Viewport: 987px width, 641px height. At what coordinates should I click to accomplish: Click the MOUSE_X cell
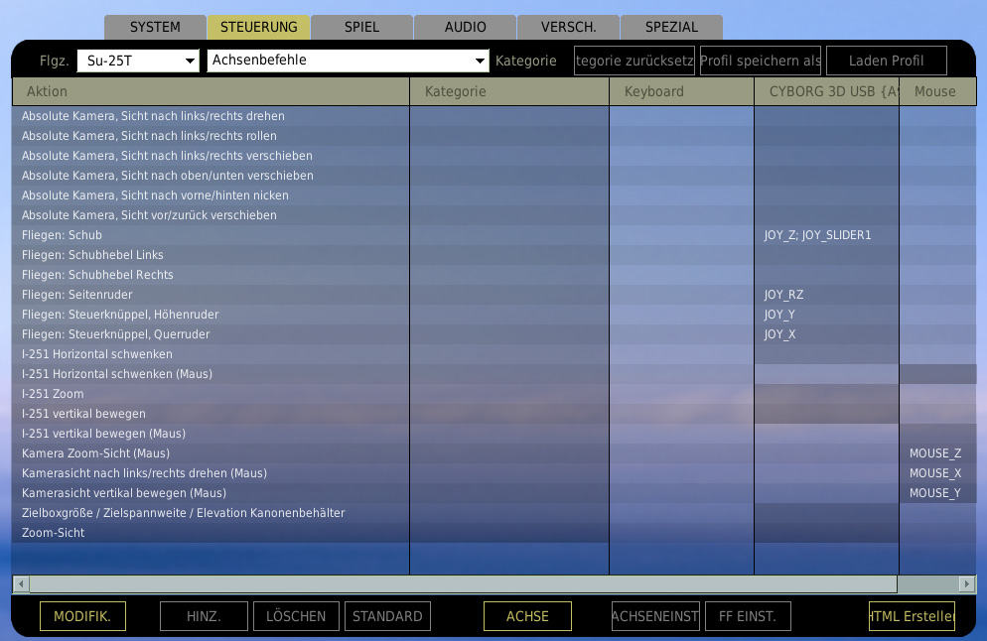(938, 472)
